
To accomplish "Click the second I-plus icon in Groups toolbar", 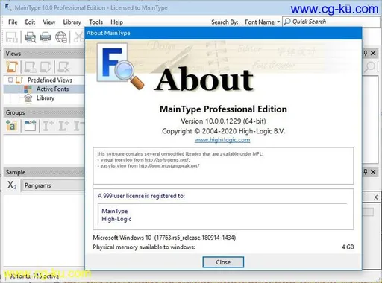I will [x=63, y=126].
